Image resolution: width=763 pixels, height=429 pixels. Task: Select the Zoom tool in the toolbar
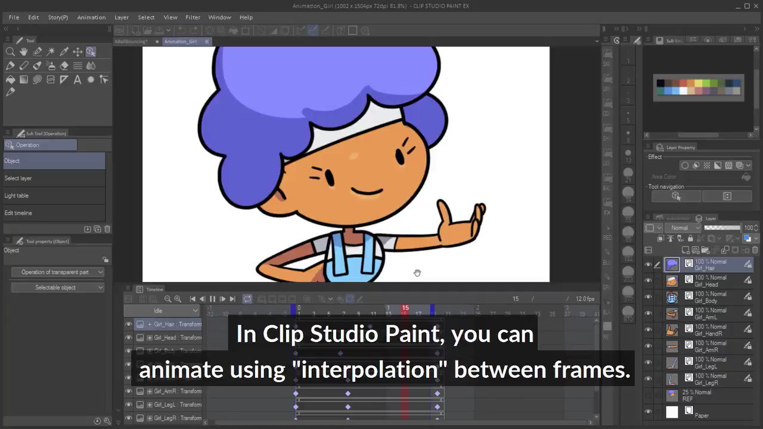coord(10,51)
